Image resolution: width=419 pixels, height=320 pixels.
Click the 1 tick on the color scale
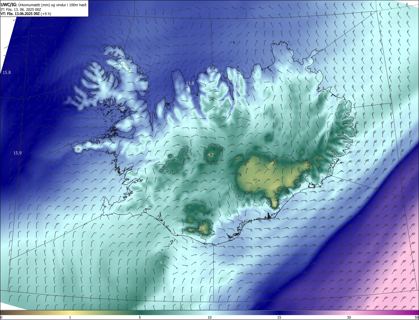click(x=70, y=318)
